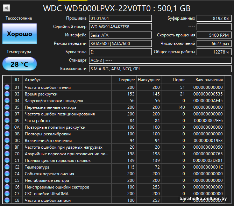Select the CRC-ошибки UltraDMA attribute
The width and height of the screenshot is (234, 206).
click(x=47, y=194)
